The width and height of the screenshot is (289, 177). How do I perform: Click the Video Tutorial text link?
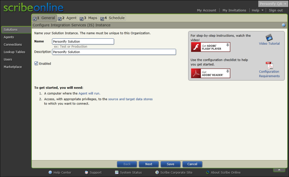(269, 44)
